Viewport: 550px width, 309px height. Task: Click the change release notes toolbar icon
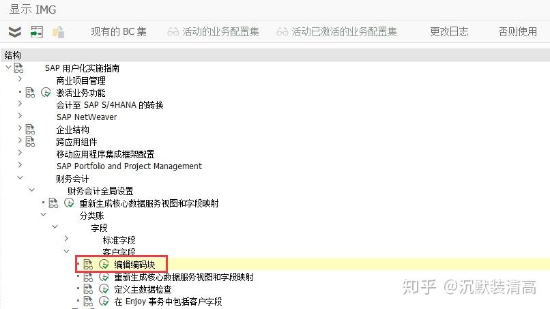[x=58, y=32]
